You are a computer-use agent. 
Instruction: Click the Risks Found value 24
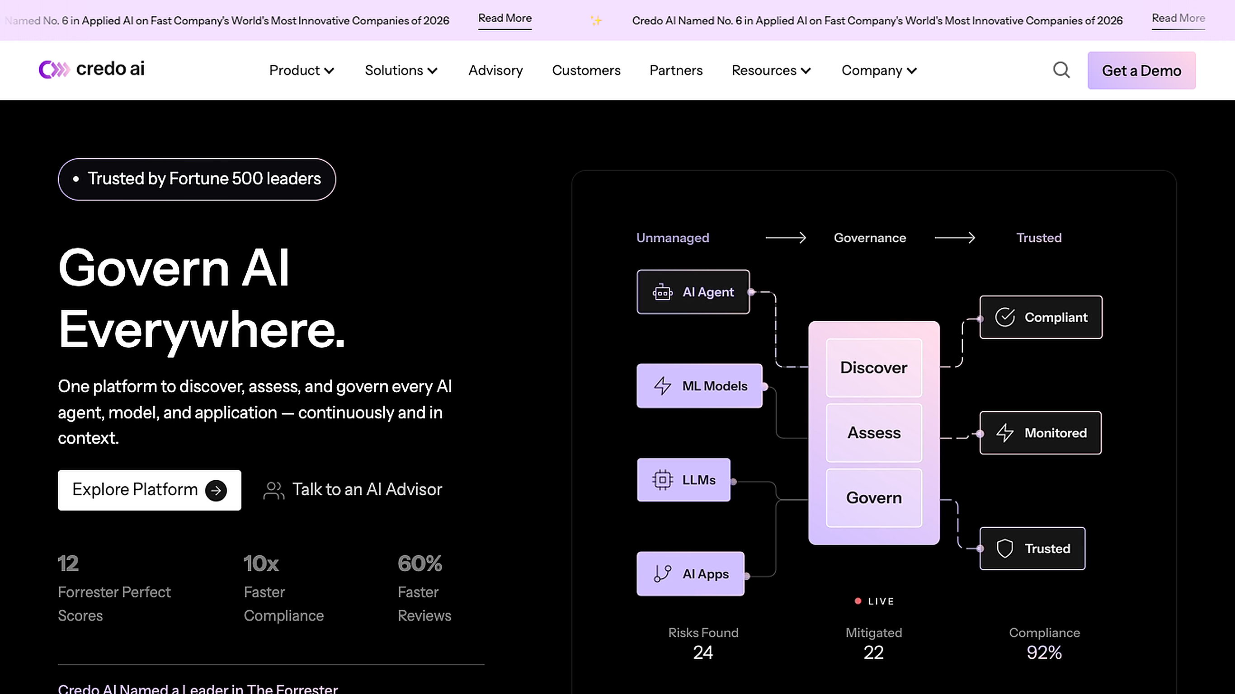pyautogui.click(x=703, y=652)
